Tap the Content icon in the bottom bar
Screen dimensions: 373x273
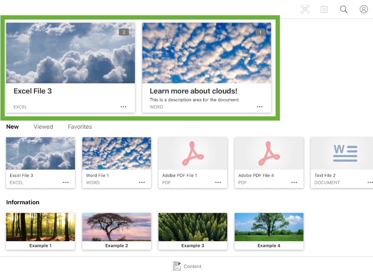pyautogui.click(x=177, y=266)
